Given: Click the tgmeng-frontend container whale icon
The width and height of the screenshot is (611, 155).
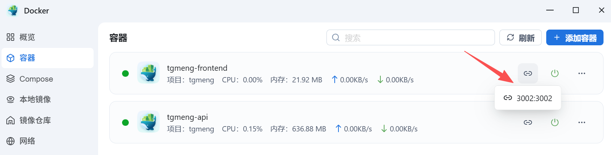Looking at the screenshot, I should pyautogui.click(x=148, y=73).
